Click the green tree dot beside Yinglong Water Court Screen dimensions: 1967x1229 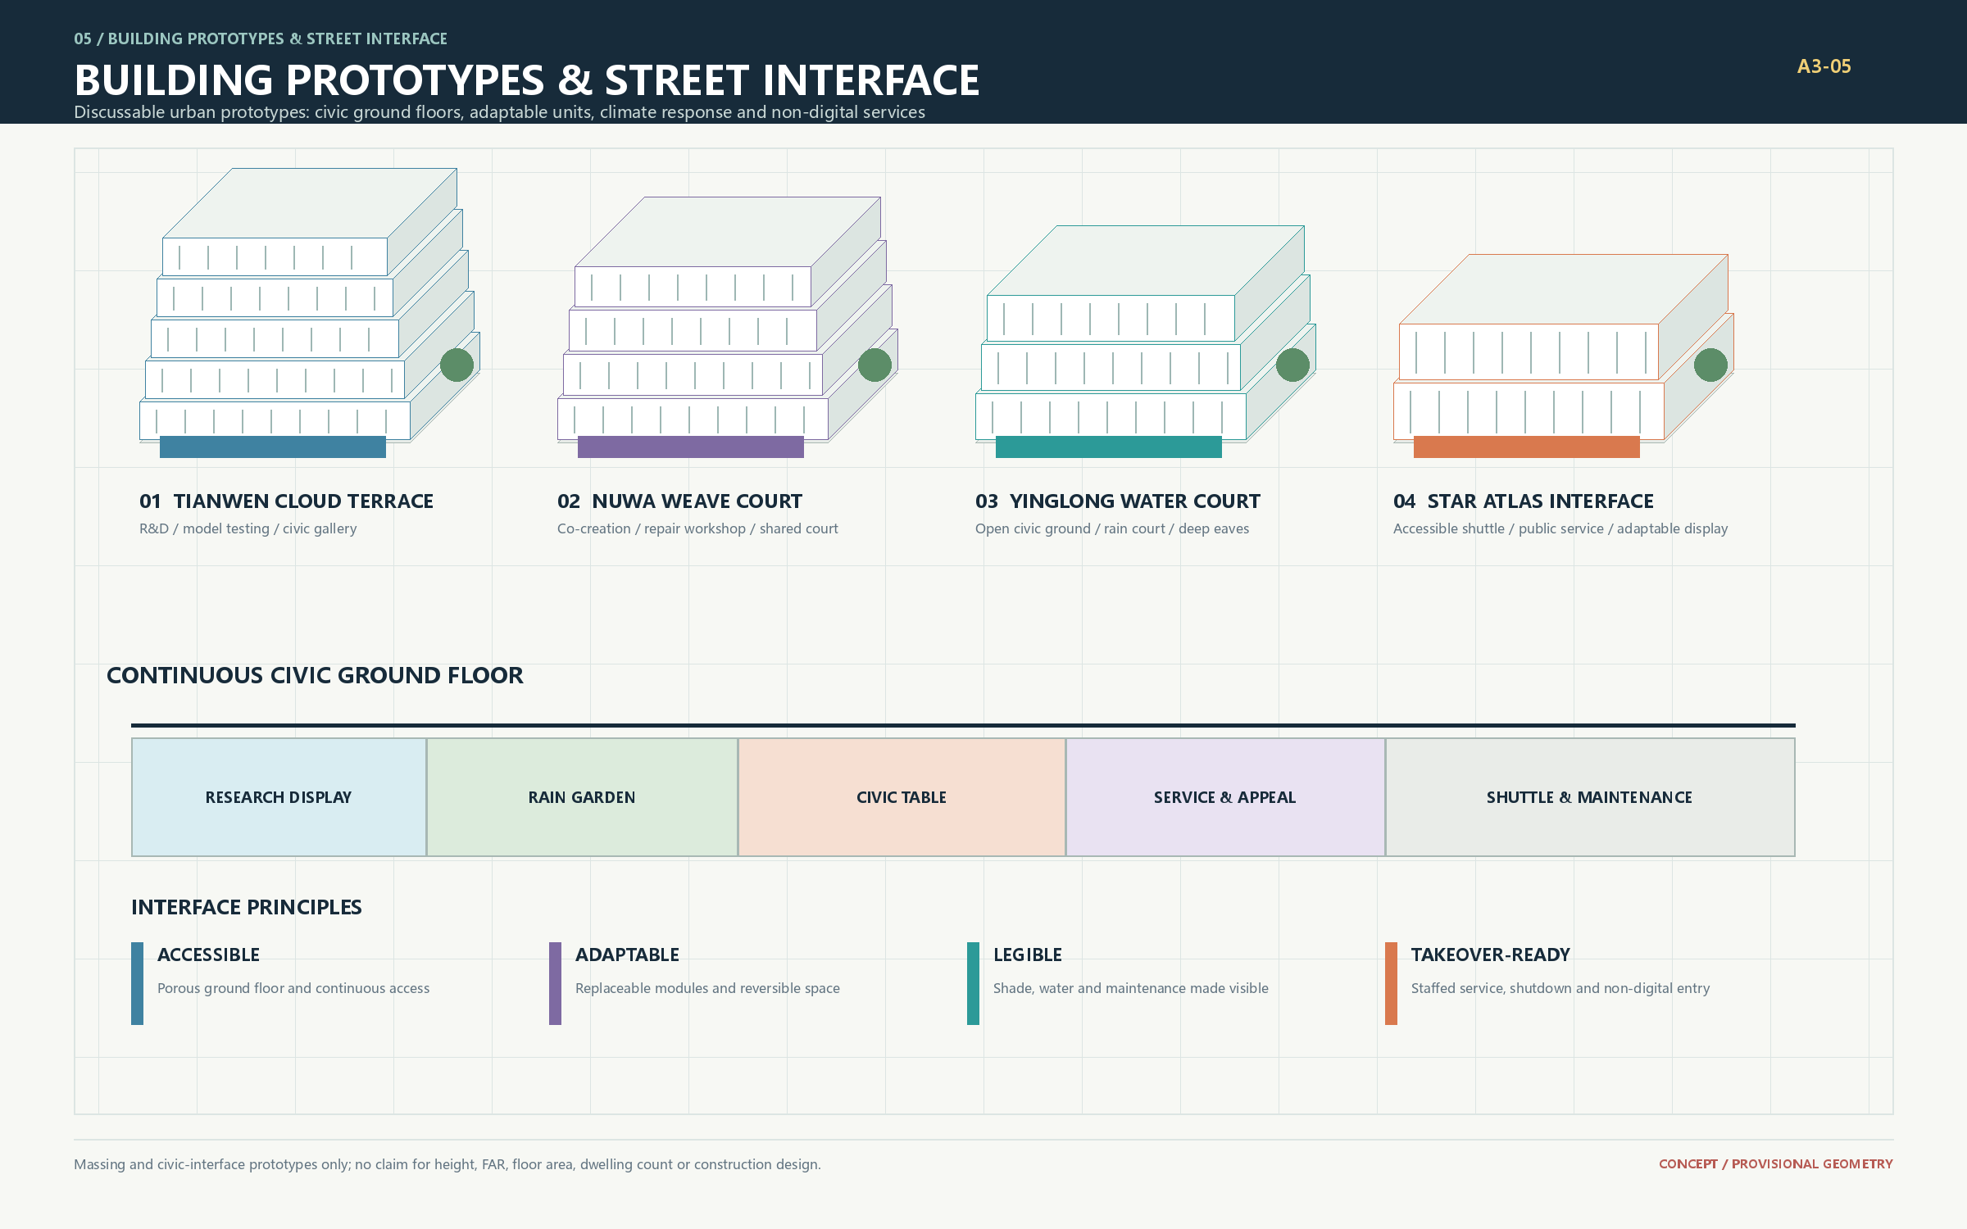pyautogui.click(x=1292, y=365)
